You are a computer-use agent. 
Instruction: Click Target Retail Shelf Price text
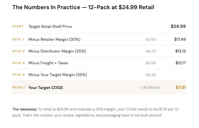(50, 26)
